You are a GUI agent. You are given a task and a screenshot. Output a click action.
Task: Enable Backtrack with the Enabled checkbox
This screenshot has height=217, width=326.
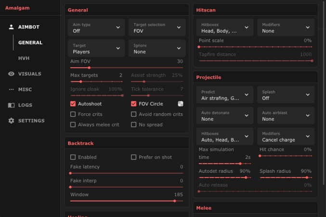tap(73, 157)
